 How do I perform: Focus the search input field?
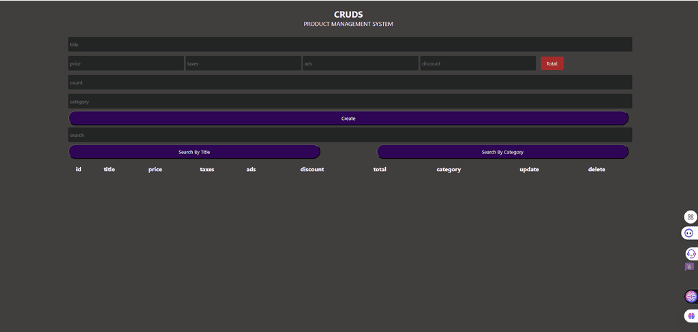[350, 135]
